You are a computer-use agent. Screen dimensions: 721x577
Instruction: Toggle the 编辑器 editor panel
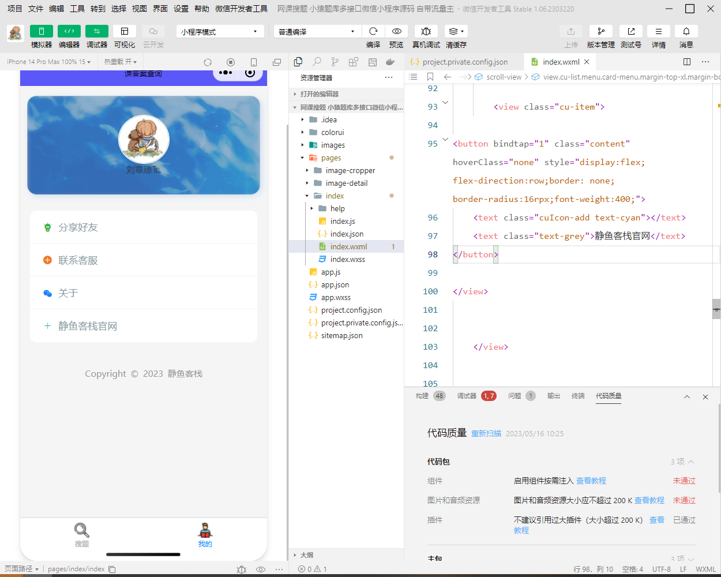coord(69,31)
